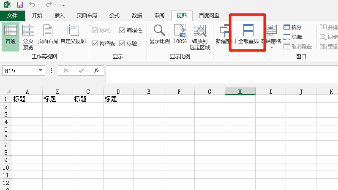Uncheck the 网格线 gridlines checkbox
338x190 pixels.
point(95,43)
